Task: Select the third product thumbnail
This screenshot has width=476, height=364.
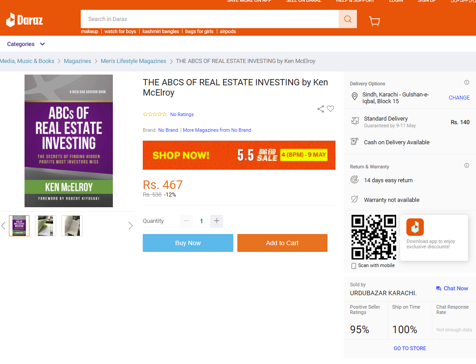Action: (x=72, y=226)
